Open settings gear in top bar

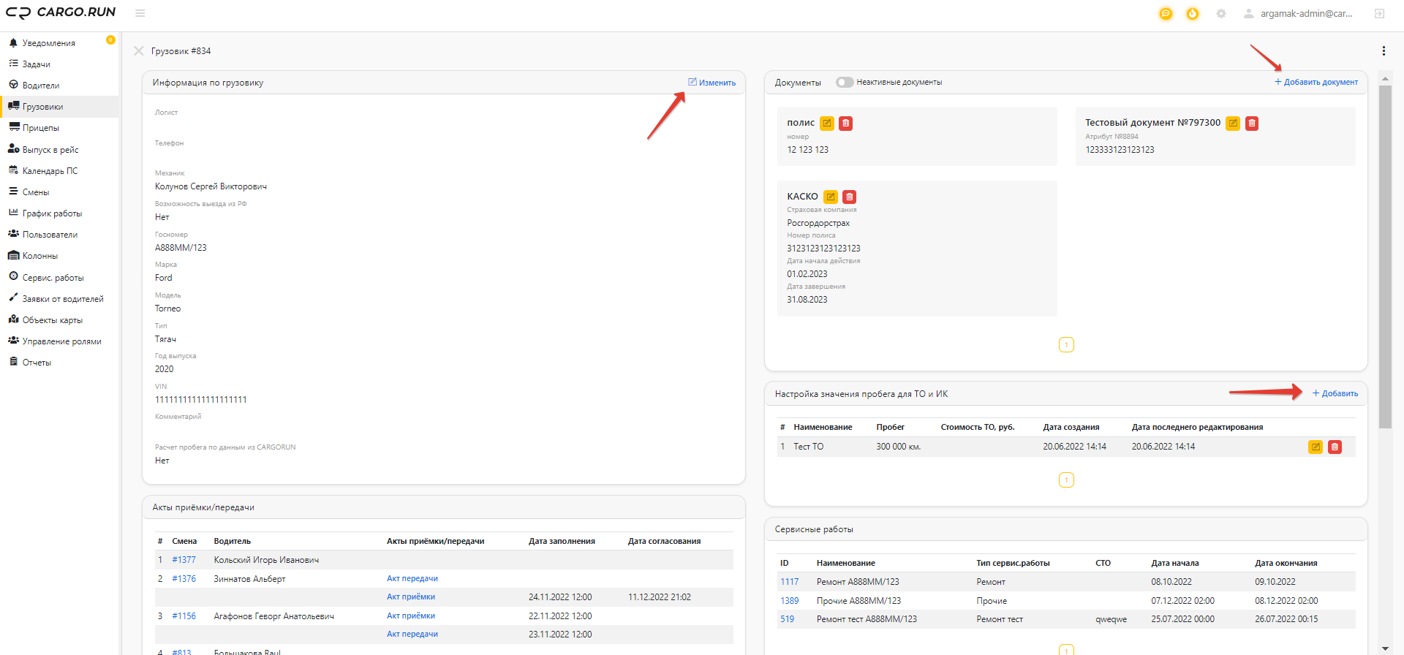(1221, 14)
